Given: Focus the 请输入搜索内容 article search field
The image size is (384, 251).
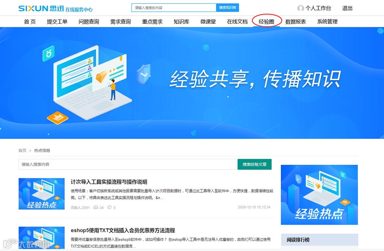Looking at the screenshot, I should tap(127, 164).
